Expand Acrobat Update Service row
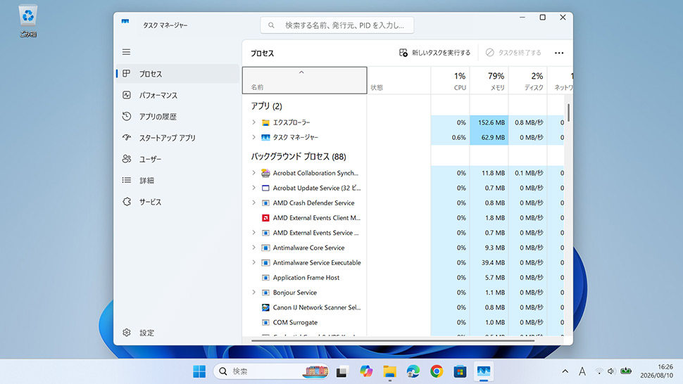The height and width of the screenshot is (384, 683). pyautogui.click(x=253, y=188)
